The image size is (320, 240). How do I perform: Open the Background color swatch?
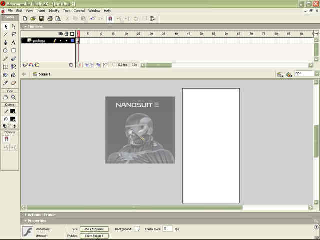pyautogui.click(x=137, y=229)
